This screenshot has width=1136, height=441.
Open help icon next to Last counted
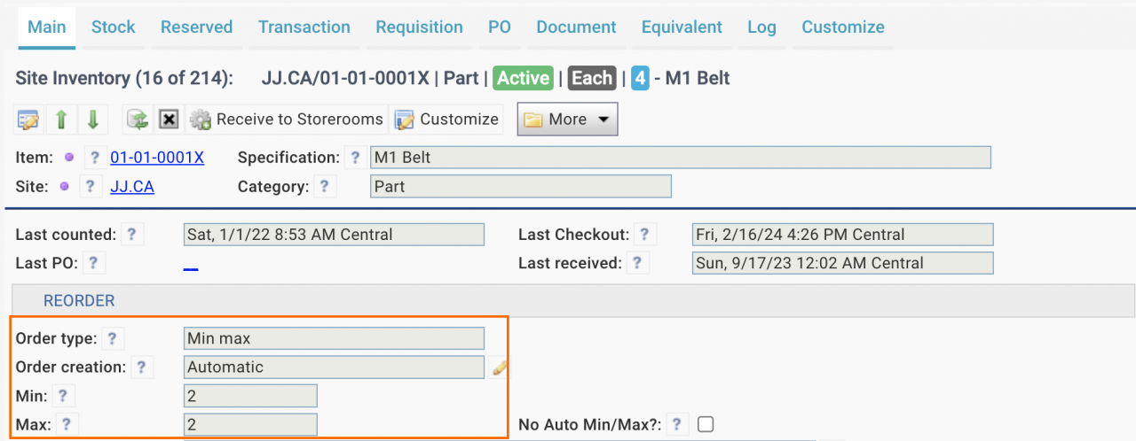coord(131,235)
